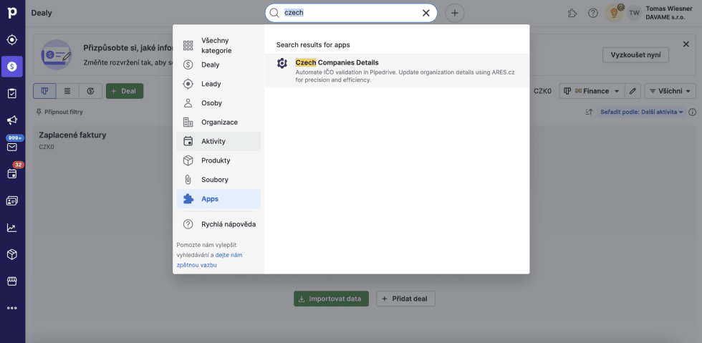This screenshot has width=702, height=343.
Task: Open the Czech Companies Details search result
Action: tap(337, 62)
